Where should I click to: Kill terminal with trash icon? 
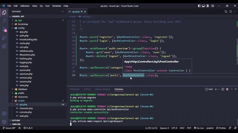tap(227, 89)
